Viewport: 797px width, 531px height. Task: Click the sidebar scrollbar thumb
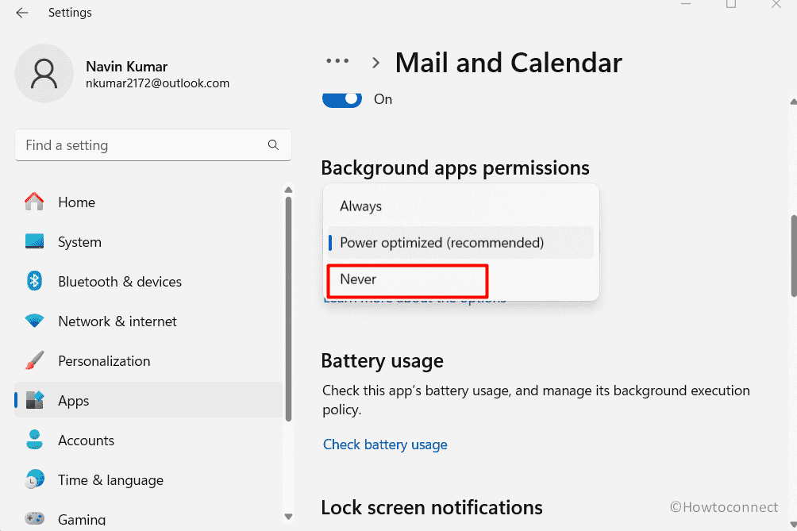[289, 310]
